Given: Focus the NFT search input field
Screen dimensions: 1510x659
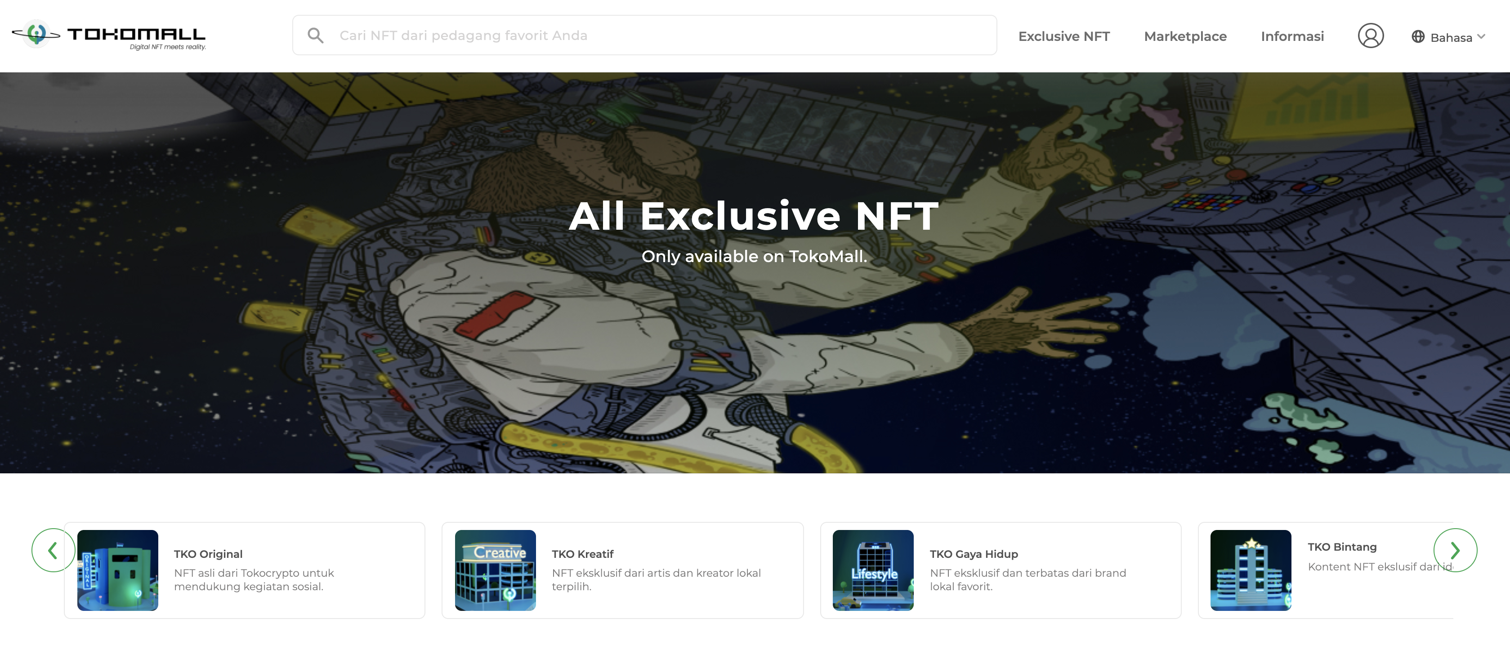Looking at the screenshot, I should tap(645, 36).
